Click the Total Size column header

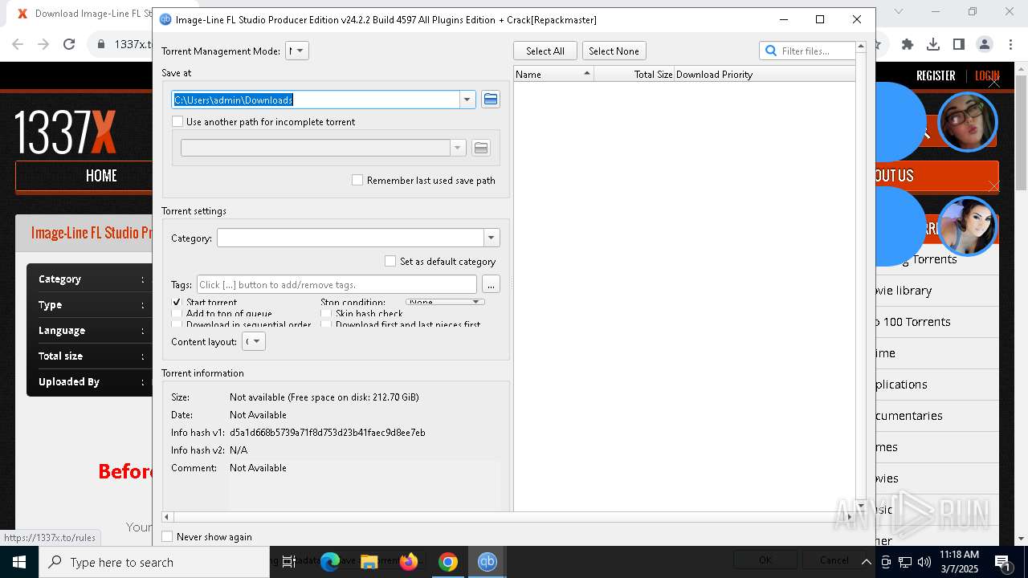point(634,74)
